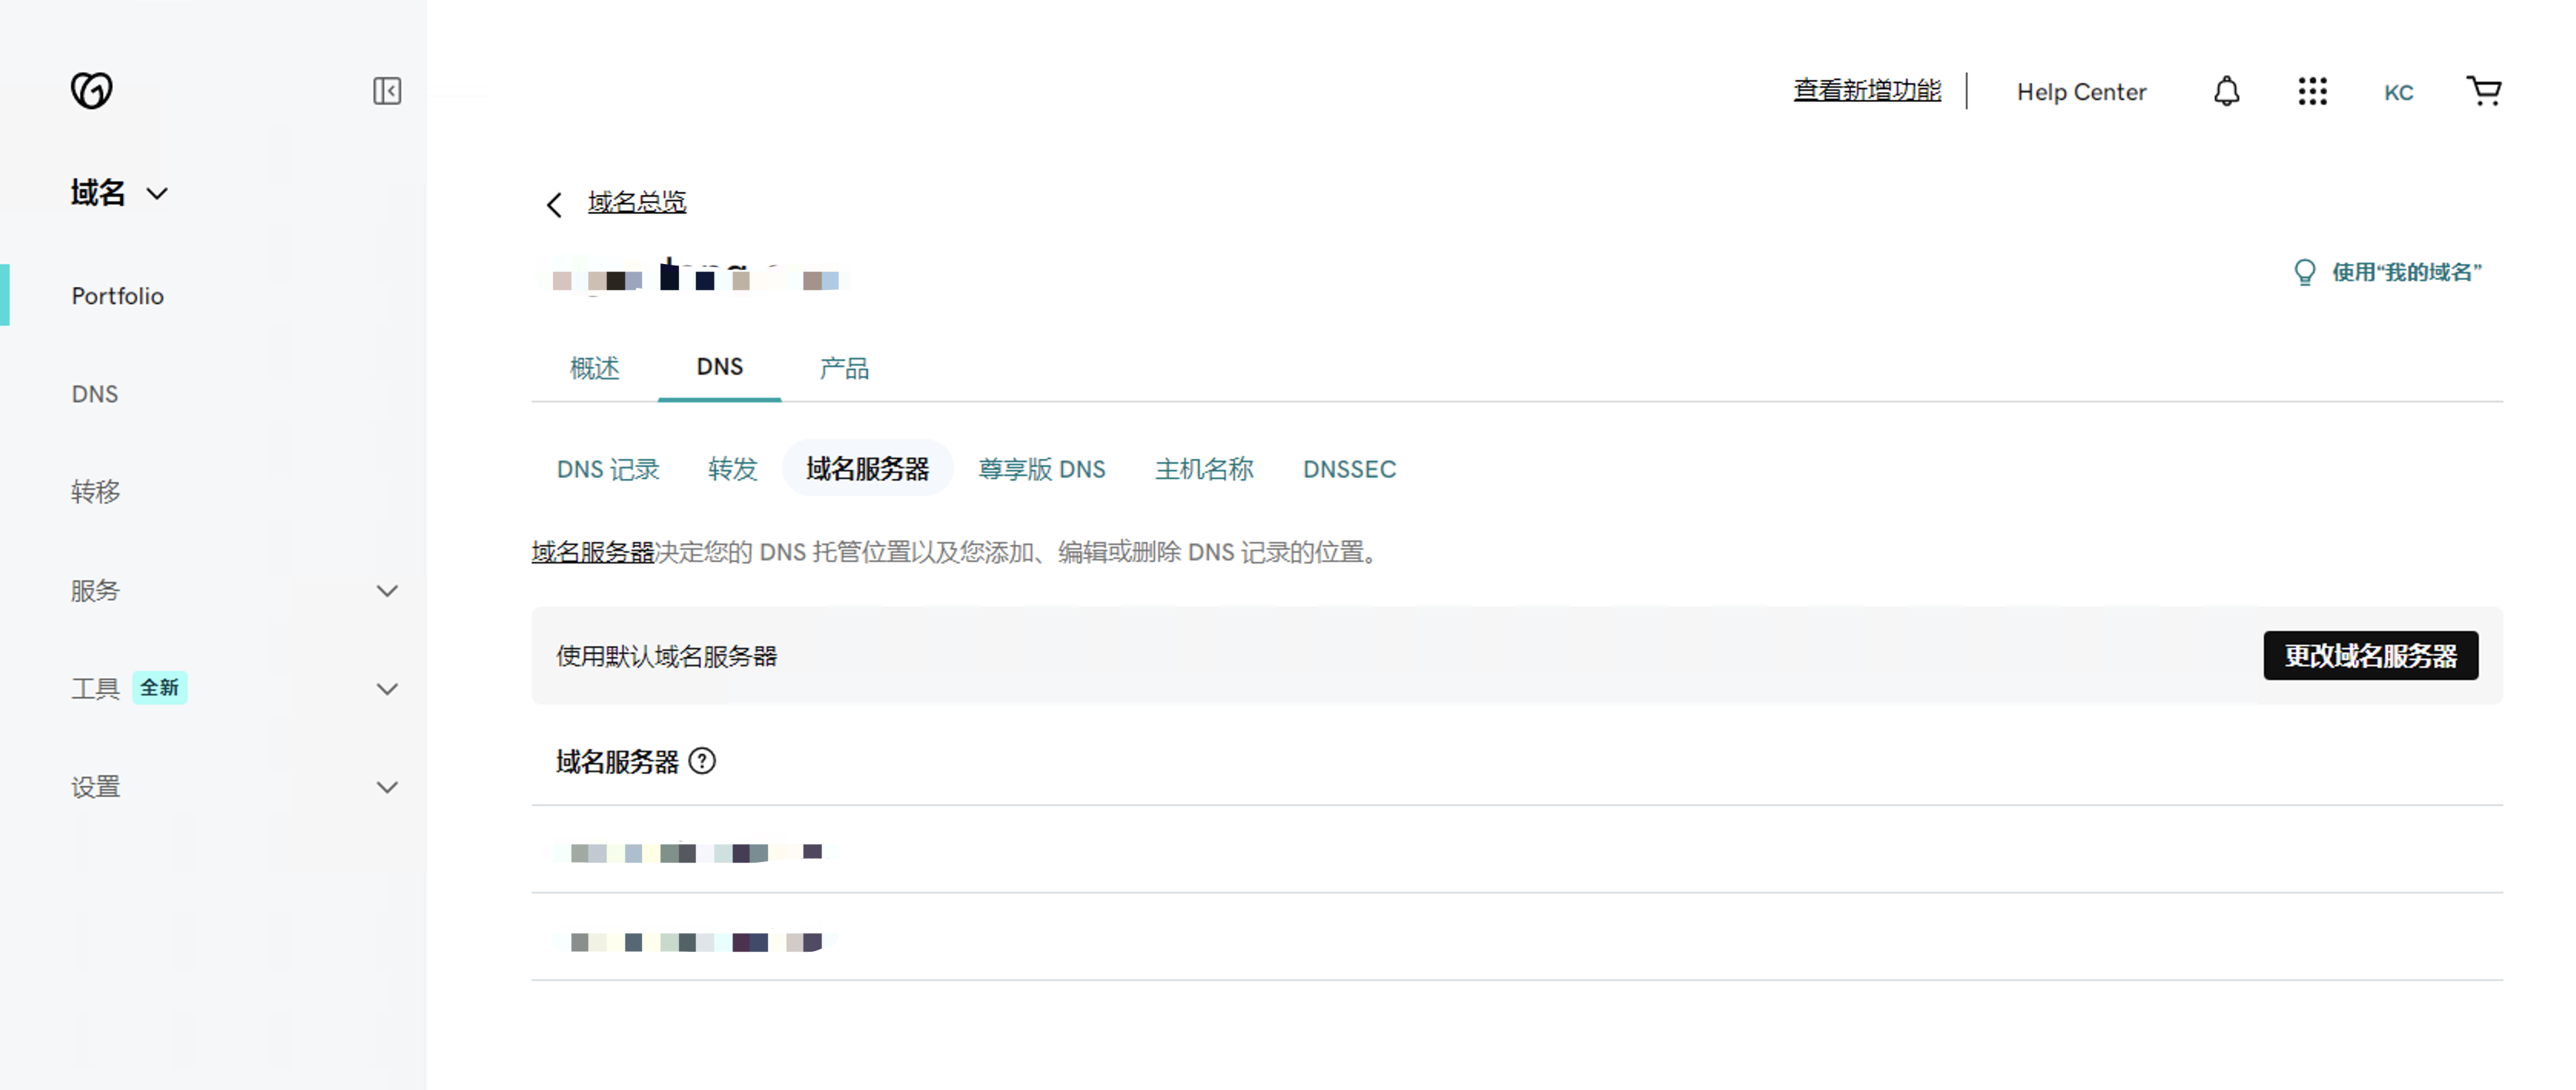Click the 使用“我的域名” link
Viewport: 2576px width, 1090px height.
(x=2406, y=272)
